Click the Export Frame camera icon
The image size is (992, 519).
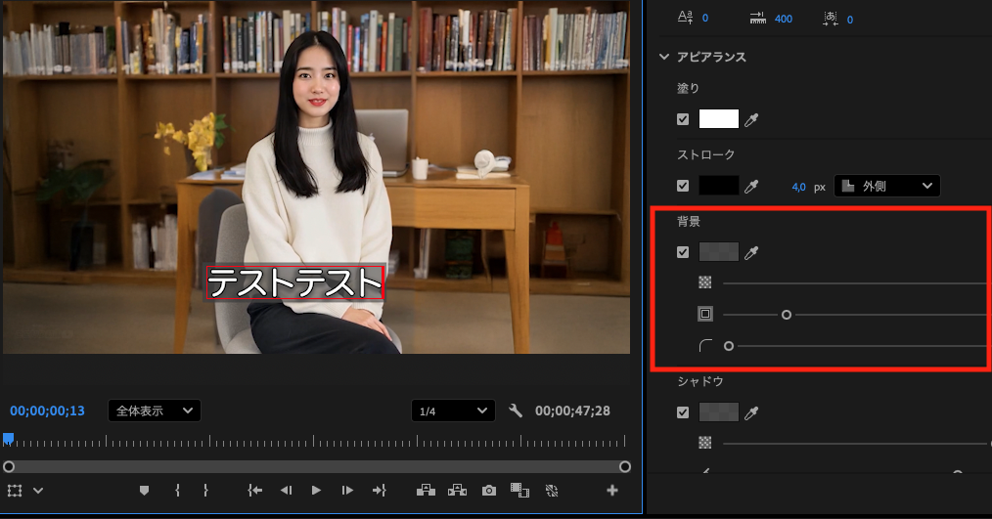(489, 491)
